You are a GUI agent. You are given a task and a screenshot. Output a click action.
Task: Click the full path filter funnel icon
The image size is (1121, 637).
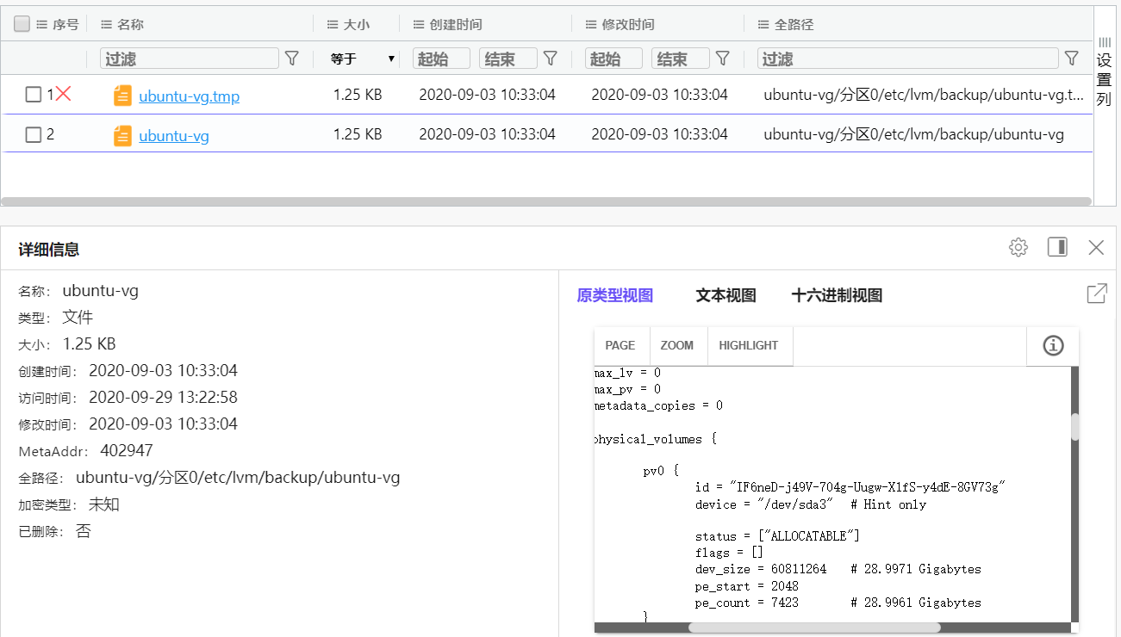[x=1071, y=59]
